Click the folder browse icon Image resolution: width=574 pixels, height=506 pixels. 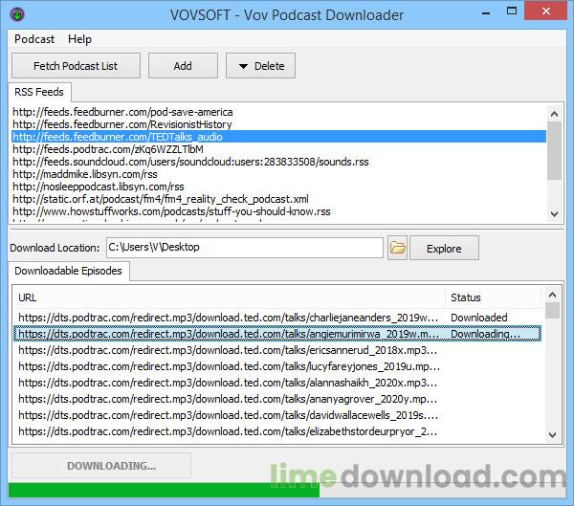398,248
